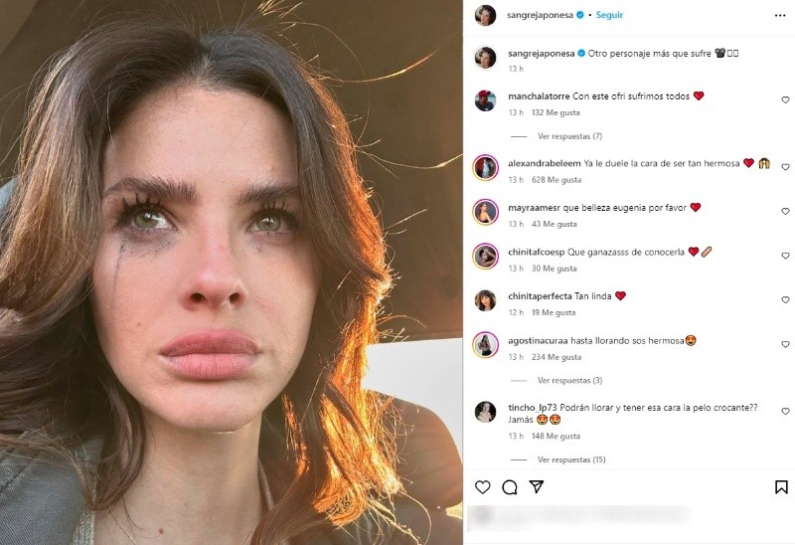This screenshot has height=545, width=795.
Task: Like agostinacuraa's comment heart
Action: (785, 344)
